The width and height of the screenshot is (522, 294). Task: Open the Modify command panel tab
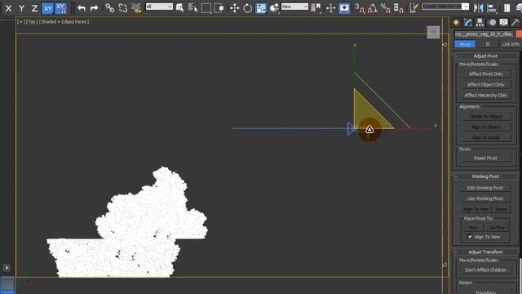[468, 23]
